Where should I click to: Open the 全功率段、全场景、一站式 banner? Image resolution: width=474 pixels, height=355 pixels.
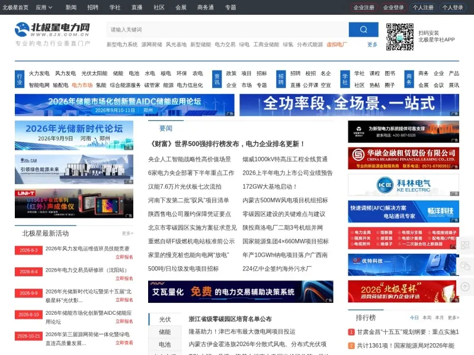tap(349, 105)
